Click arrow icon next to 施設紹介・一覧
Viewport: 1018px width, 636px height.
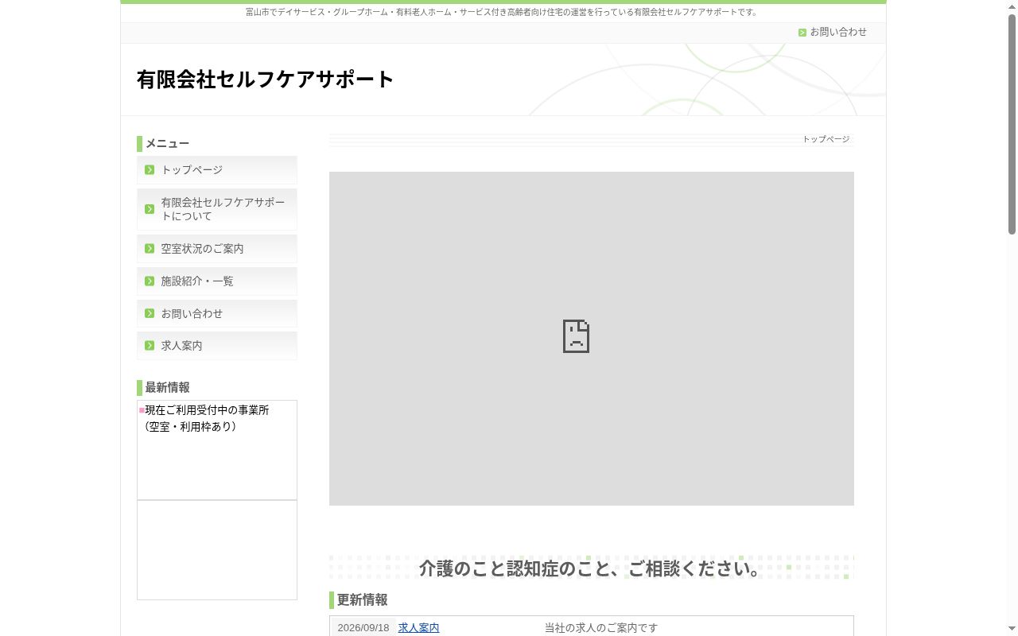(x=150, y=281)
